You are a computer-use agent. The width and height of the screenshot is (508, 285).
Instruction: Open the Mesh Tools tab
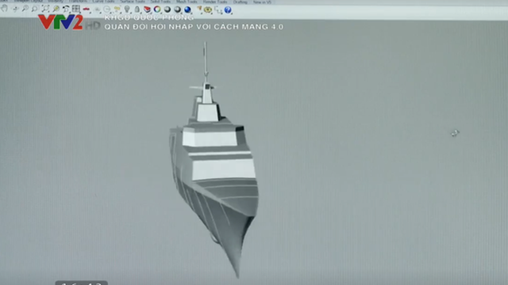(187, 2)
